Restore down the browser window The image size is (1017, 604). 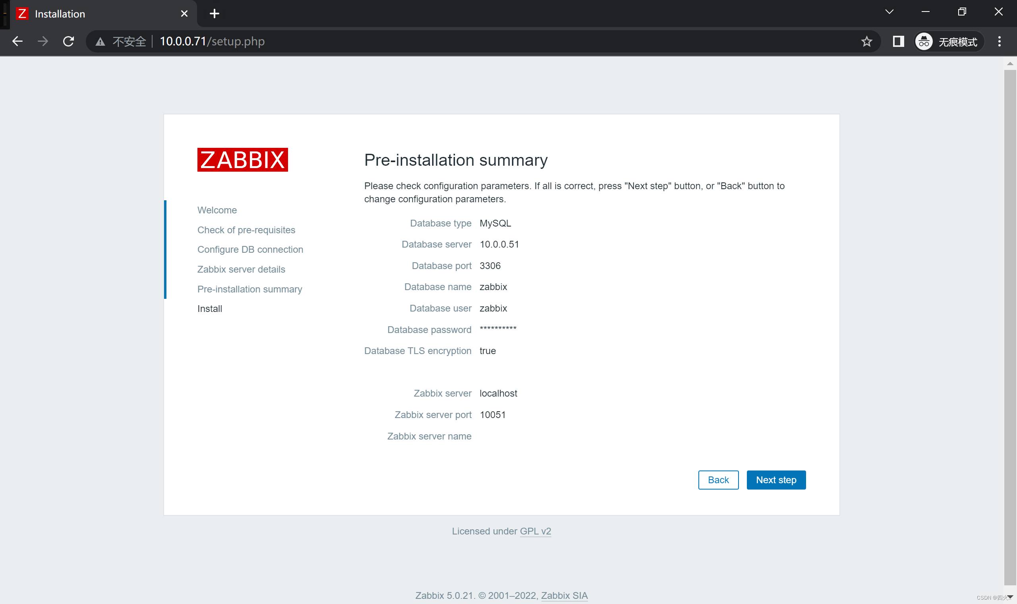point(962,12)
